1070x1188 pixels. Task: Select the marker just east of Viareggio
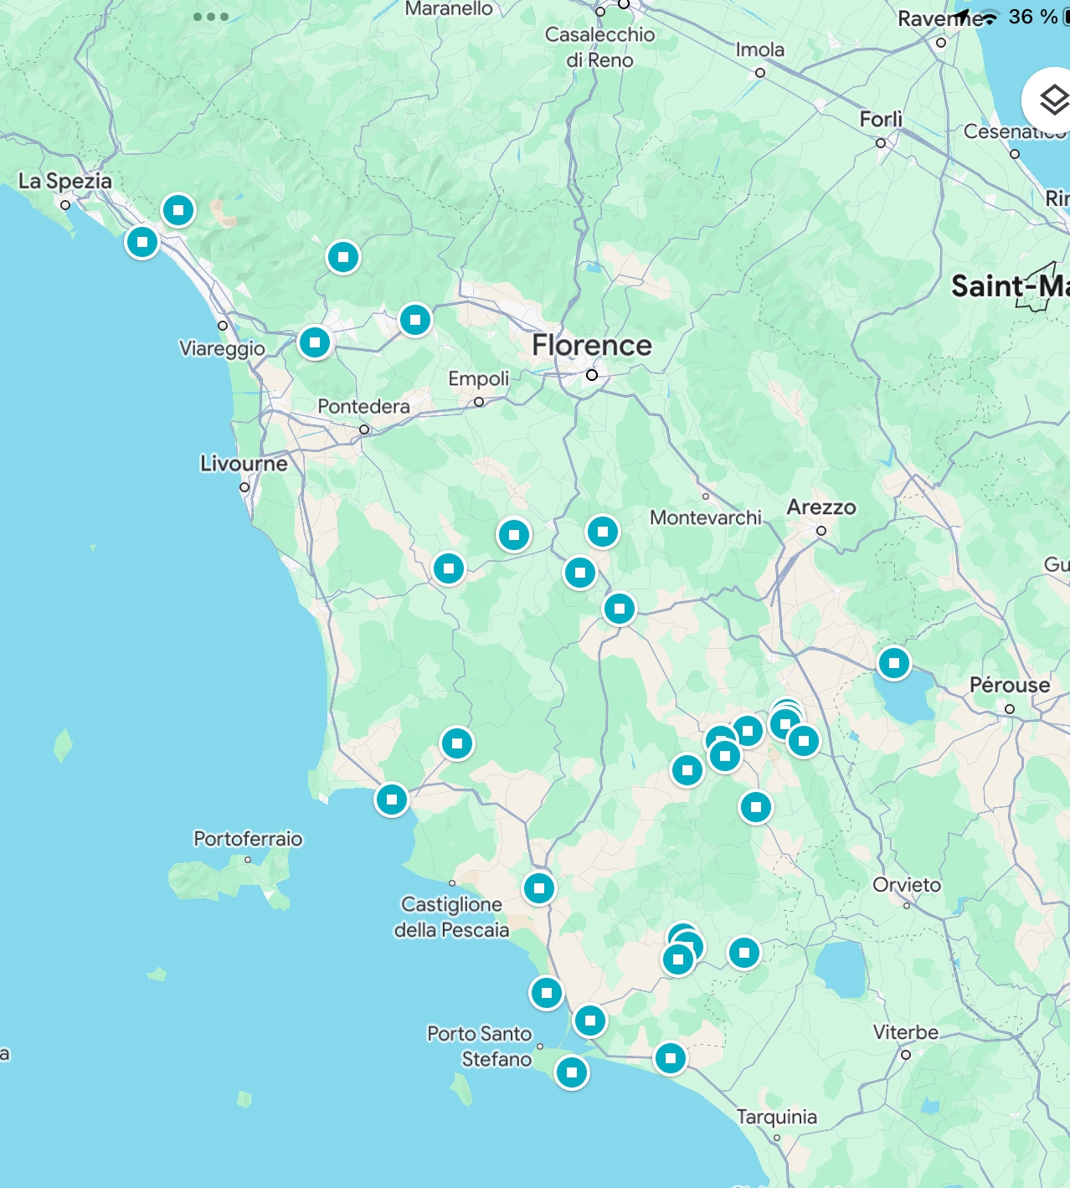315,342
